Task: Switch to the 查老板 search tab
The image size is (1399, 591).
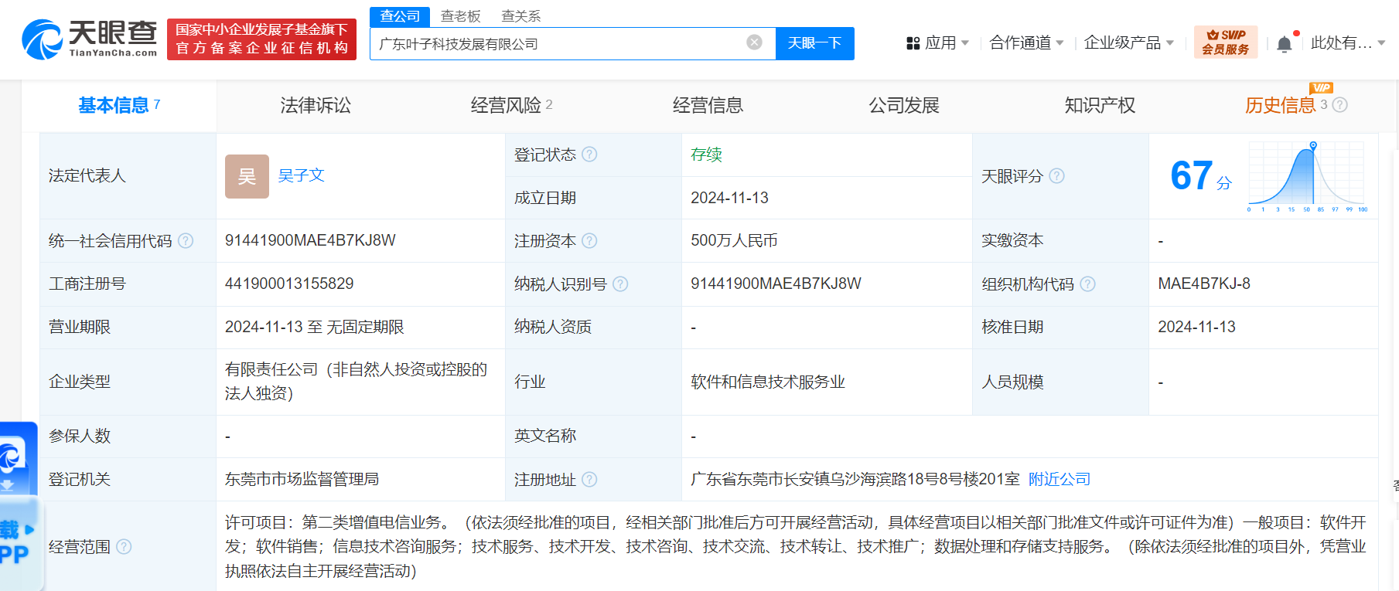Action: coord(460,16)
